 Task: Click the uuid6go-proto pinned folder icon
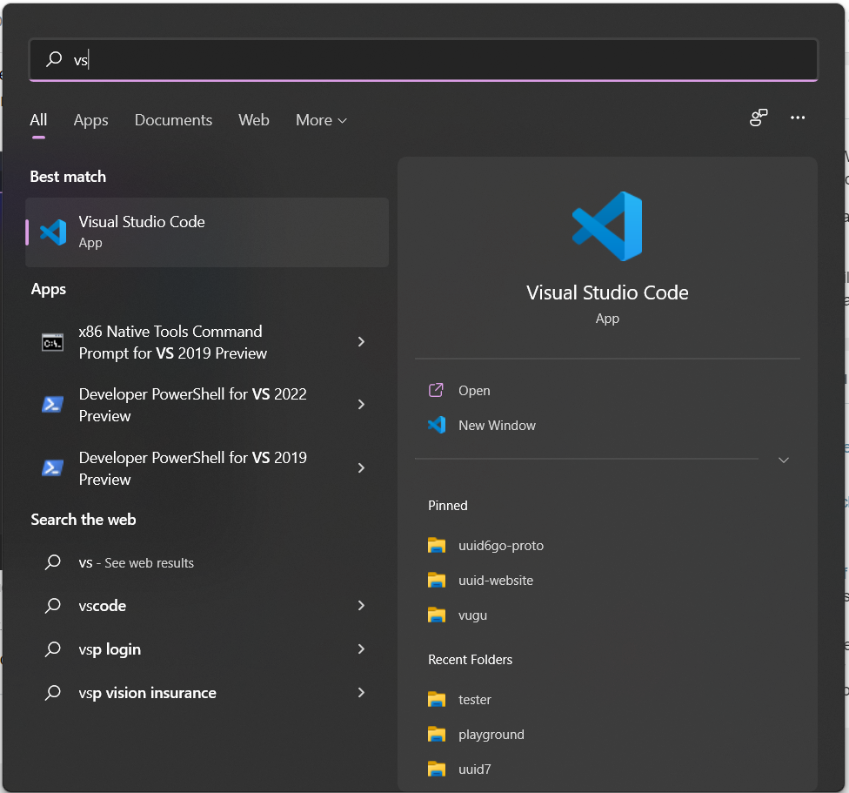coord(437,546)
